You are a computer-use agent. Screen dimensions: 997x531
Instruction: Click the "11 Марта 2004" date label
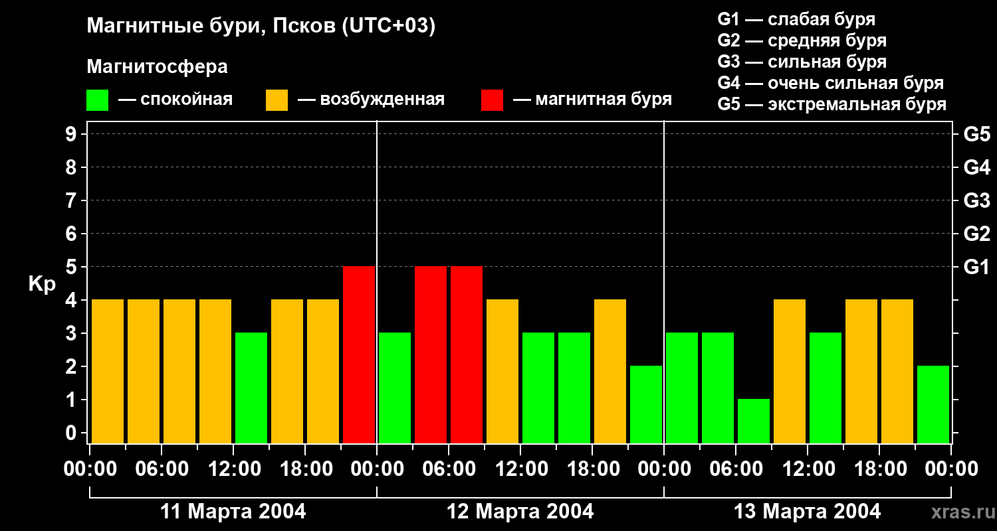click(x=233, y=512)
